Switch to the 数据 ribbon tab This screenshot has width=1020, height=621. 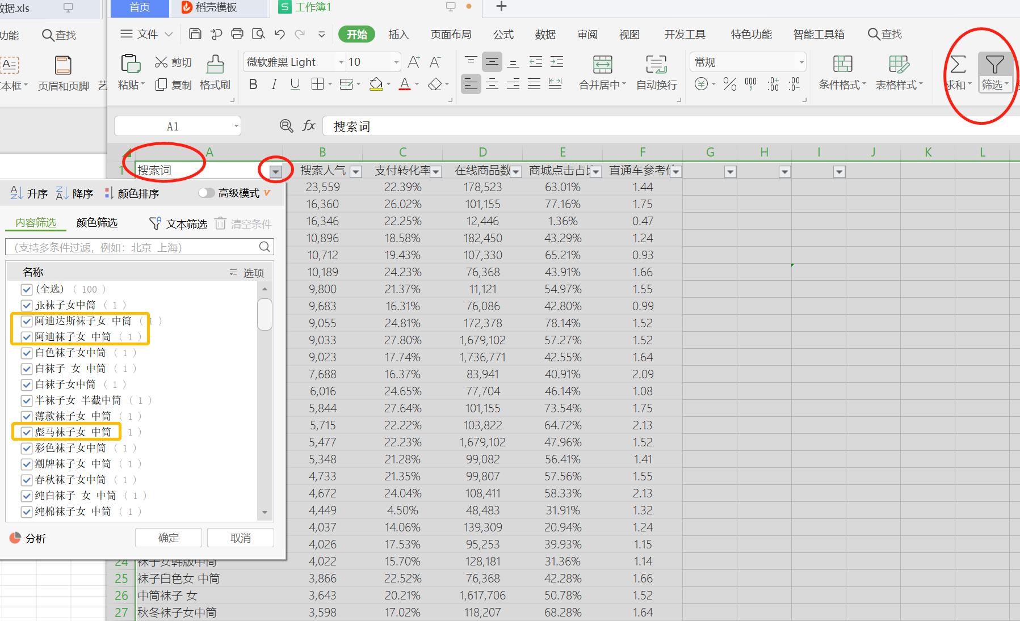545,34
